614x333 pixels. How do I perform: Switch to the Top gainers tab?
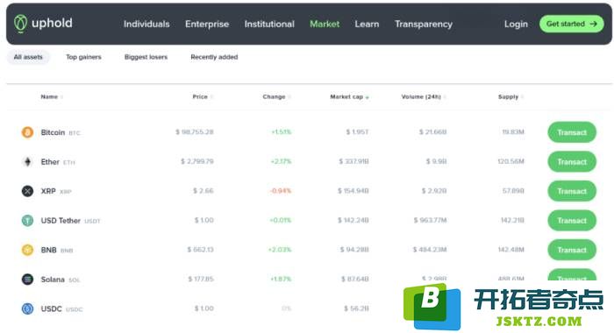(x=83, y=57)
